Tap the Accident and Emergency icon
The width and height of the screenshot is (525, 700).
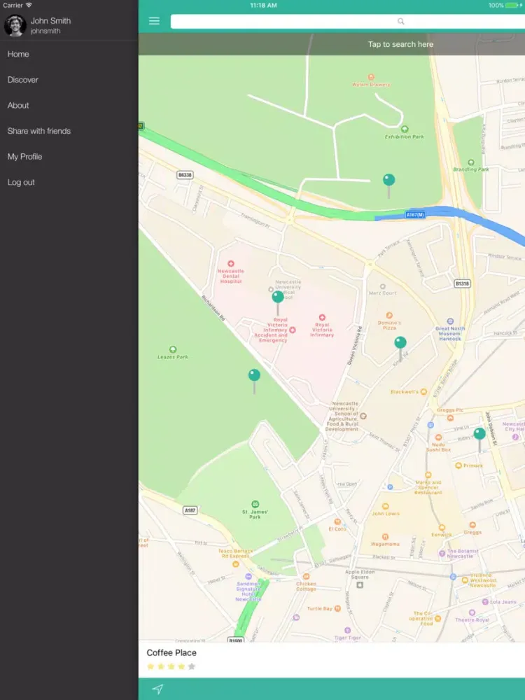(293, 330)
